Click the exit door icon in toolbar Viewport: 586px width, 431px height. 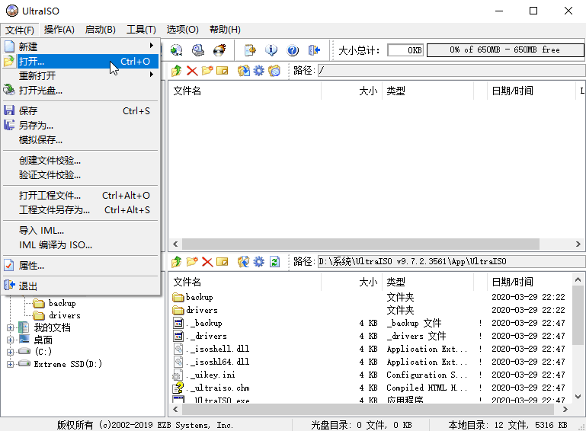(314, 50)
